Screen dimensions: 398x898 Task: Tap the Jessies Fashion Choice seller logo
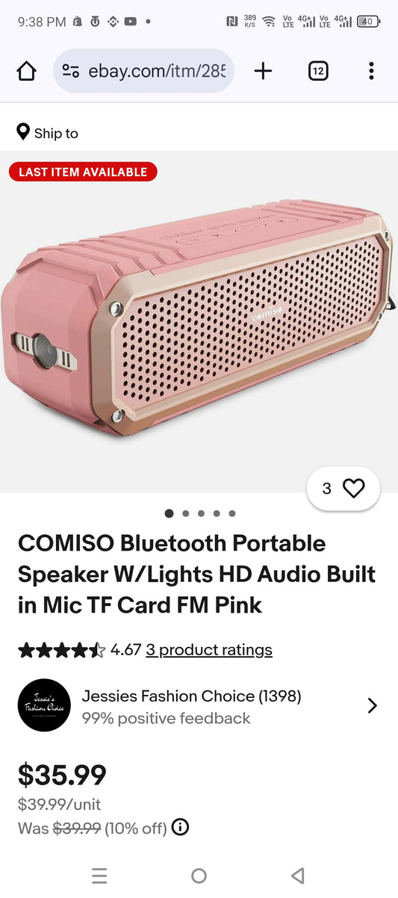pos(44,705)
